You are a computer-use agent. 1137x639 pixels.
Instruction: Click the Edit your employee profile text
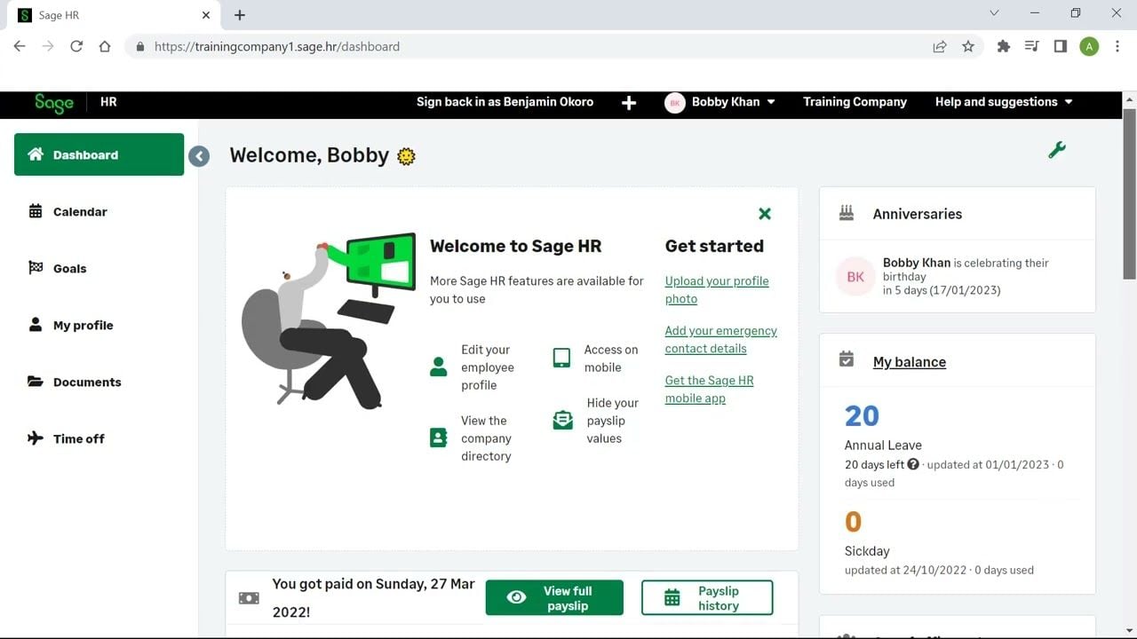(488, 367)
